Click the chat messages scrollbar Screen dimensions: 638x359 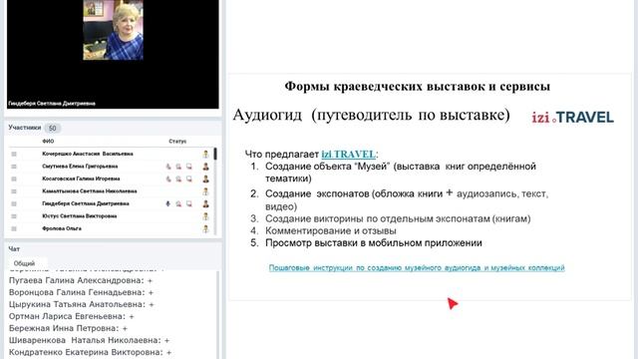217,315
